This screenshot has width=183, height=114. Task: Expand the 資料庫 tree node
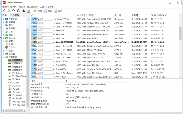(x=3, y=54)
